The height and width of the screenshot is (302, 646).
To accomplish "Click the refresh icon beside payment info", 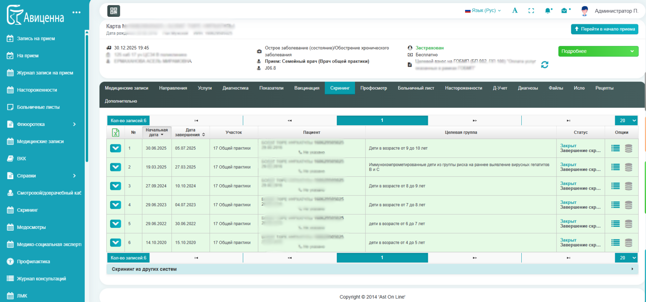I will click(545, 65).
